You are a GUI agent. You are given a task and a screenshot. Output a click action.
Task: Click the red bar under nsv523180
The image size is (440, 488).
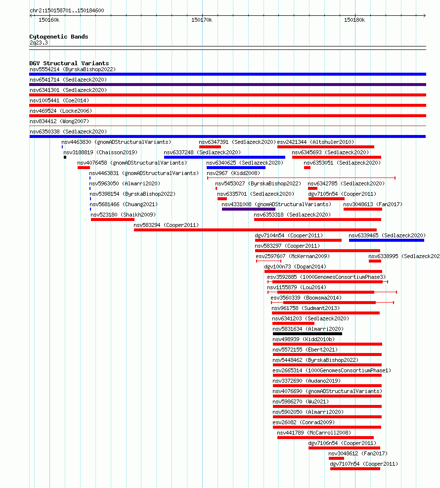click(113, 220)
